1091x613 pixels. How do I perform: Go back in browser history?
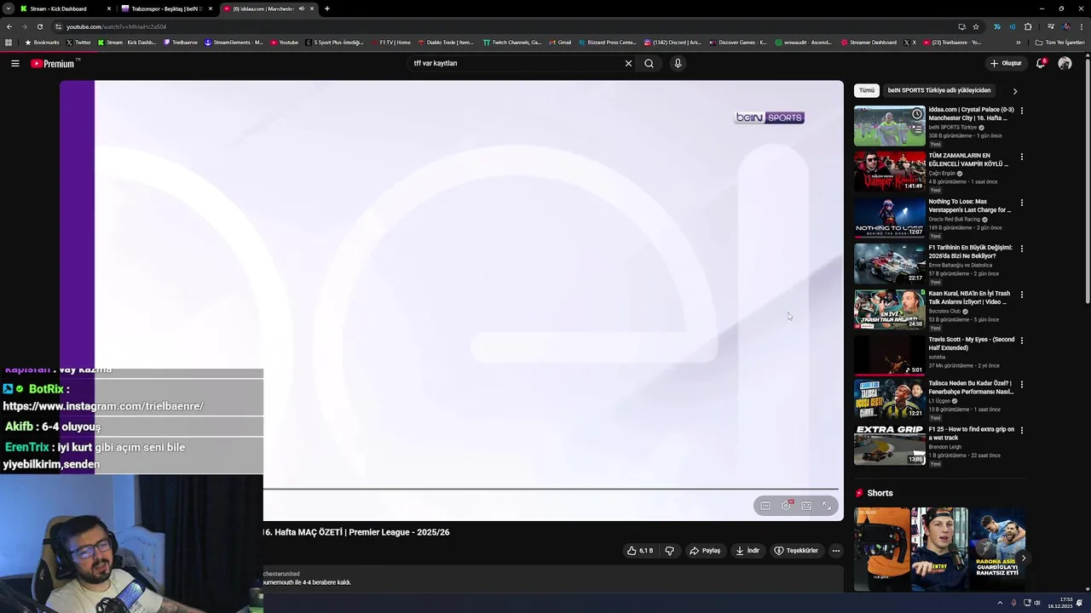[x=9, y=26]
